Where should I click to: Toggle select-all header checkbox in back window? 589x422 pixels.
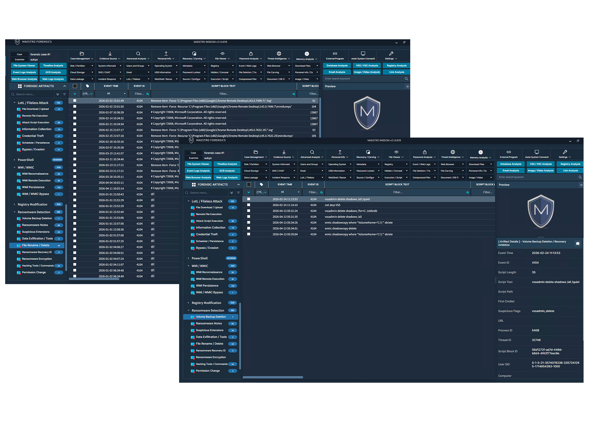(75, 86)
